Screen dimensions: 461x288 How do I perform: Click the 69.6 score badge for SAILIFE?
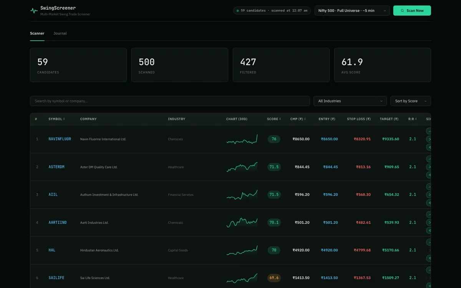point(274,278)
